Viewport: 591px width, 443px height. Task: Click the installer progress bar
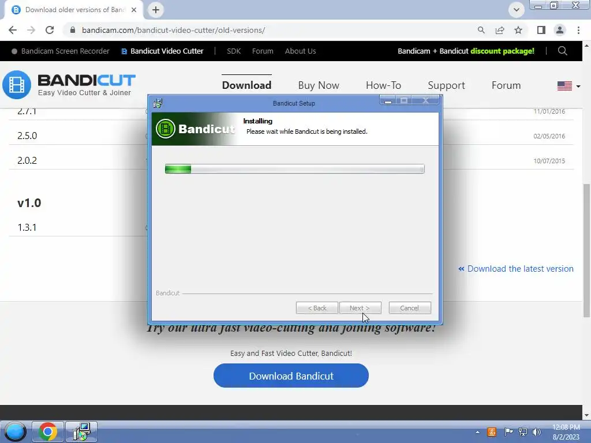point(295,169)
